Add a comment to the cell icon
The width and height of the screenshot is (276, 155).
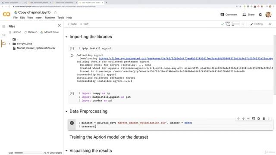coord(254,119)
